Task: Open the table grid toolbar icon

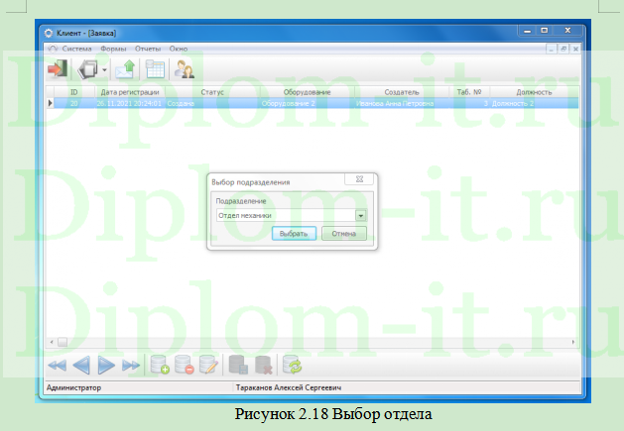Action: coord(155,69)
